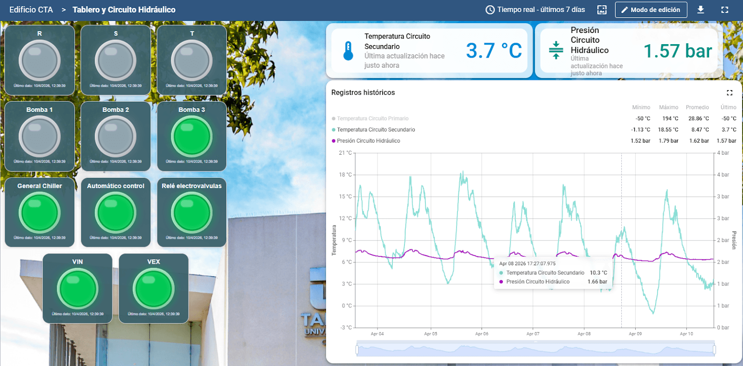
Task: Click the 1.79 bar maximum value in legend
Action: click(669, 141)
